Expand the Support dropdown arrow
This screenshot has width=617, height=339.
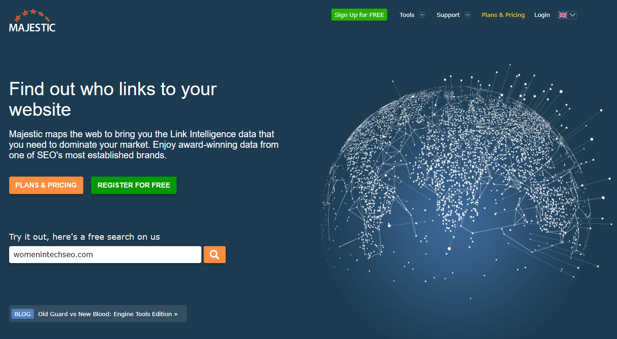point(467,15)
